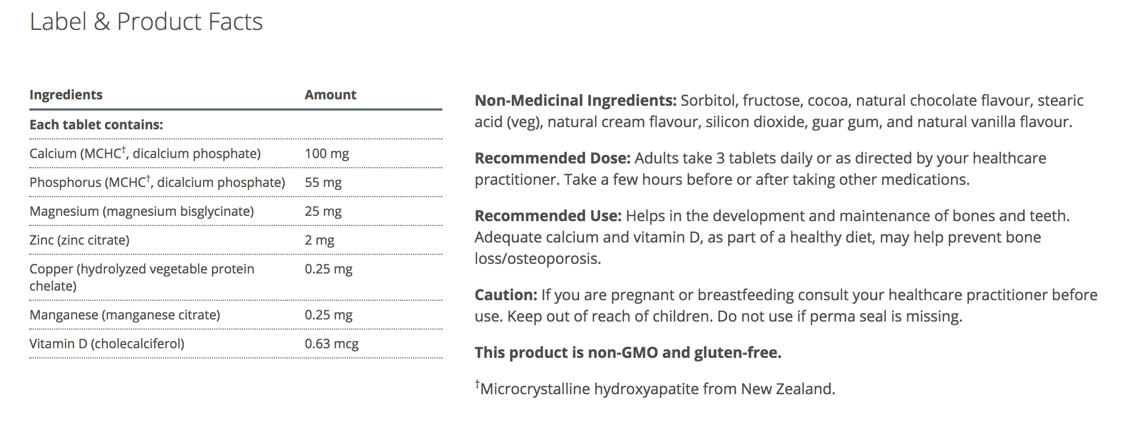Click the 2 mg zinc amount
This screenshot has height=422, width=1139.
click(319, 240)
